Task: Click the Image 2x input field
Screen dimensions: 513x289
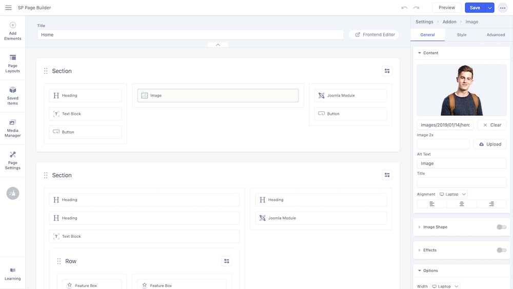Action: coord(443,144)
